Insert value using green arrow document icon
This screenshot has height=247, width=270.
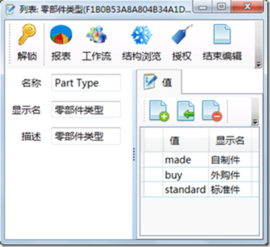tap(186, 111)
